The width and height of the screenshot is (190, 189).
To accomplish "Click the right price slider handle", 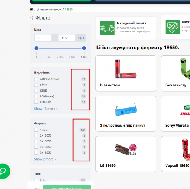I will 84,48.
